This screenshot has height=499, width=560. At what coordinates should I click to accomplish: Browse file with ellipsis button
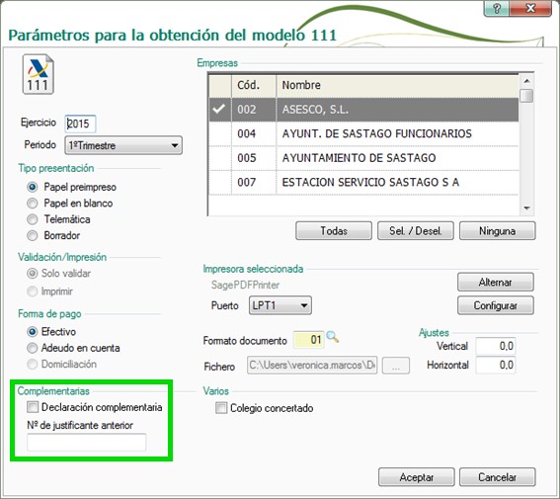point(396,366)
